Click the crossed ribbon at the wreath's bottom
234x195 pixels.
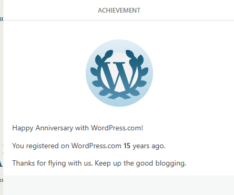click(119, 96)
